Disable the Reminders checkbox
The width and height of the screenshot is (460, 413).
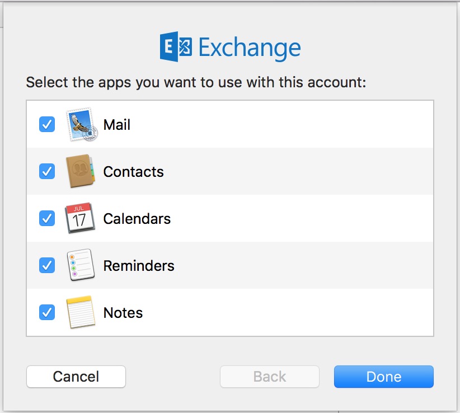click(46, 265)
